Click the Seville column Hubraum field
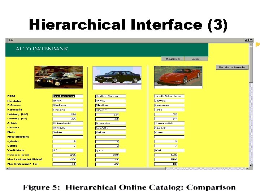Image resolution: width=260 pixels, height=195 pixels. point(107,155)
